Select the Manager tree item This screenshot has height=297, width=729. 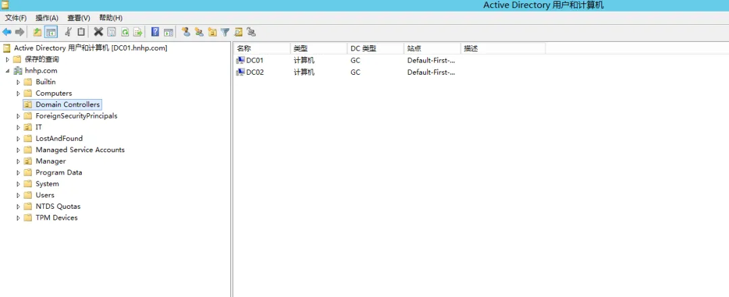click(51, 161)
